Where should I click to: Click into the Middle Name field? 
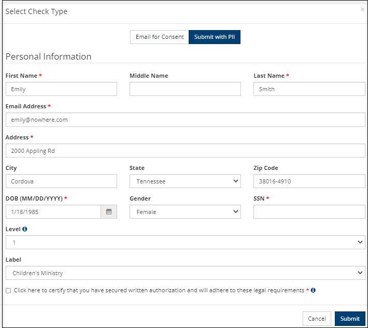pyautogui.click(x=185, y=89)
